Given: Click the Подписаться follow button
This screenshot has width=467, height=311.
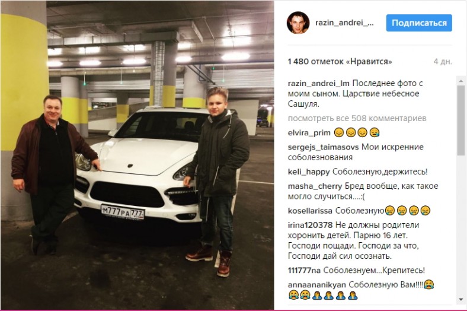Looking at the screenshot, I should click(419, 23).
